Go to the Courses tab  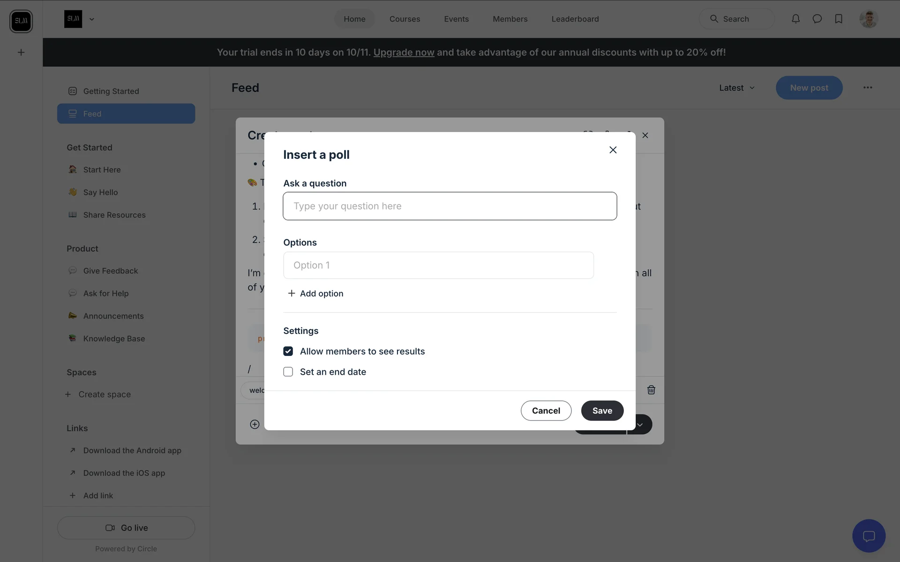(405, 19)
